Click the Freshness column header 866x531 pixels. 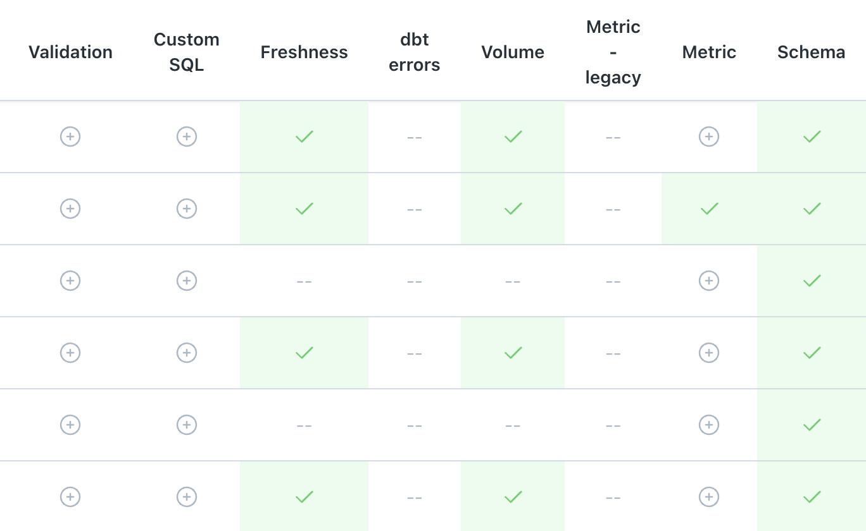click(304, 52)
